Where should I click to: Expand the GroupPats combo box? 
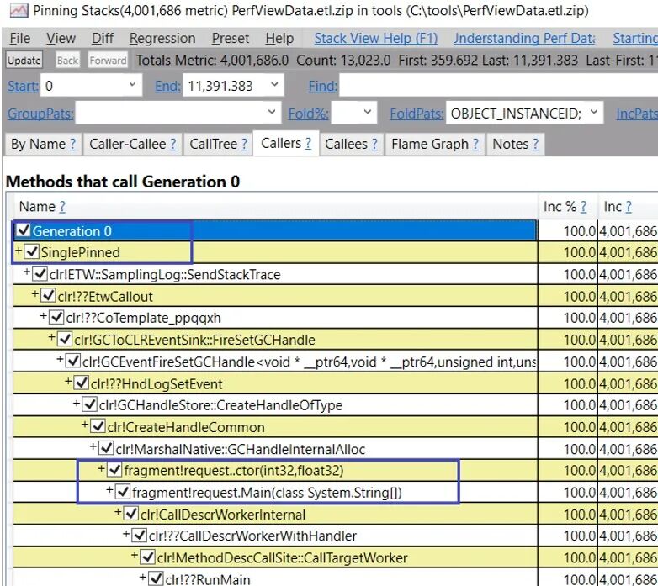tap(271, 113)
